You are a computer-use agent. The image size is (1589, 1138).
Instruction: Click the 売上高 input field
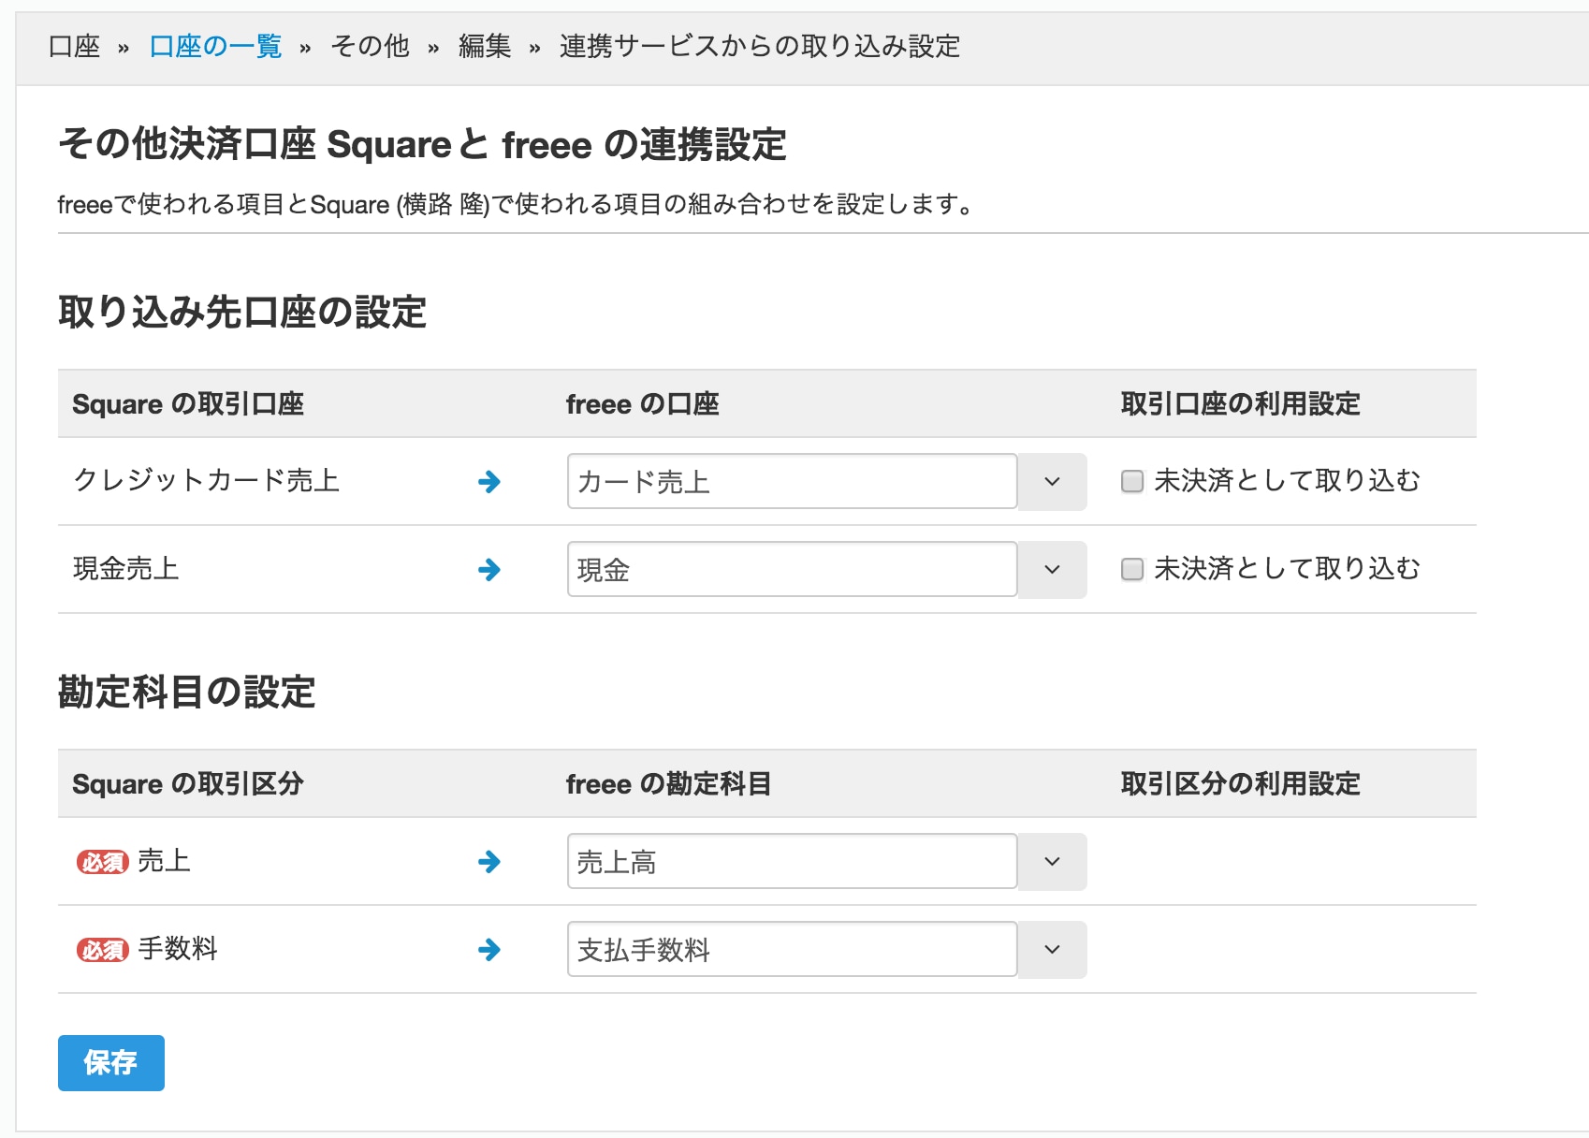792,861
